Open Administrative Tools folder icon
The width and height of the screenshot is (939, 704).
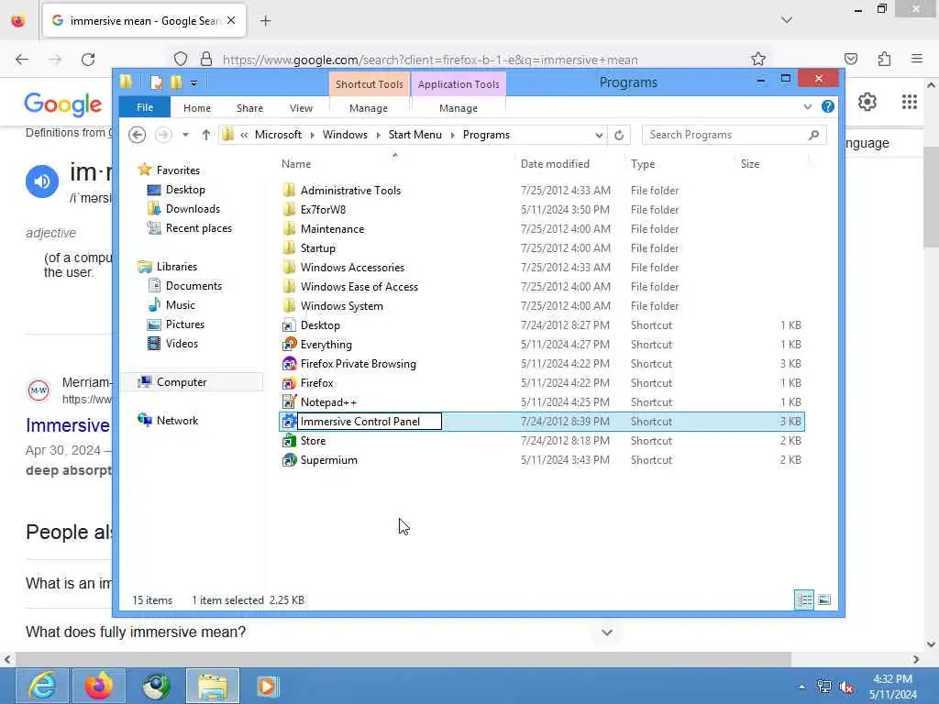click(289, 191)
